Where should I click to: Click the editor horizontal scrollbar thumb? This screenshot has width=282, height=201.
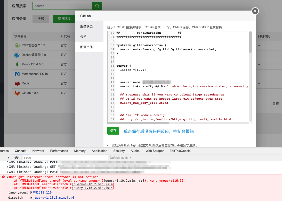pos(138,123)
